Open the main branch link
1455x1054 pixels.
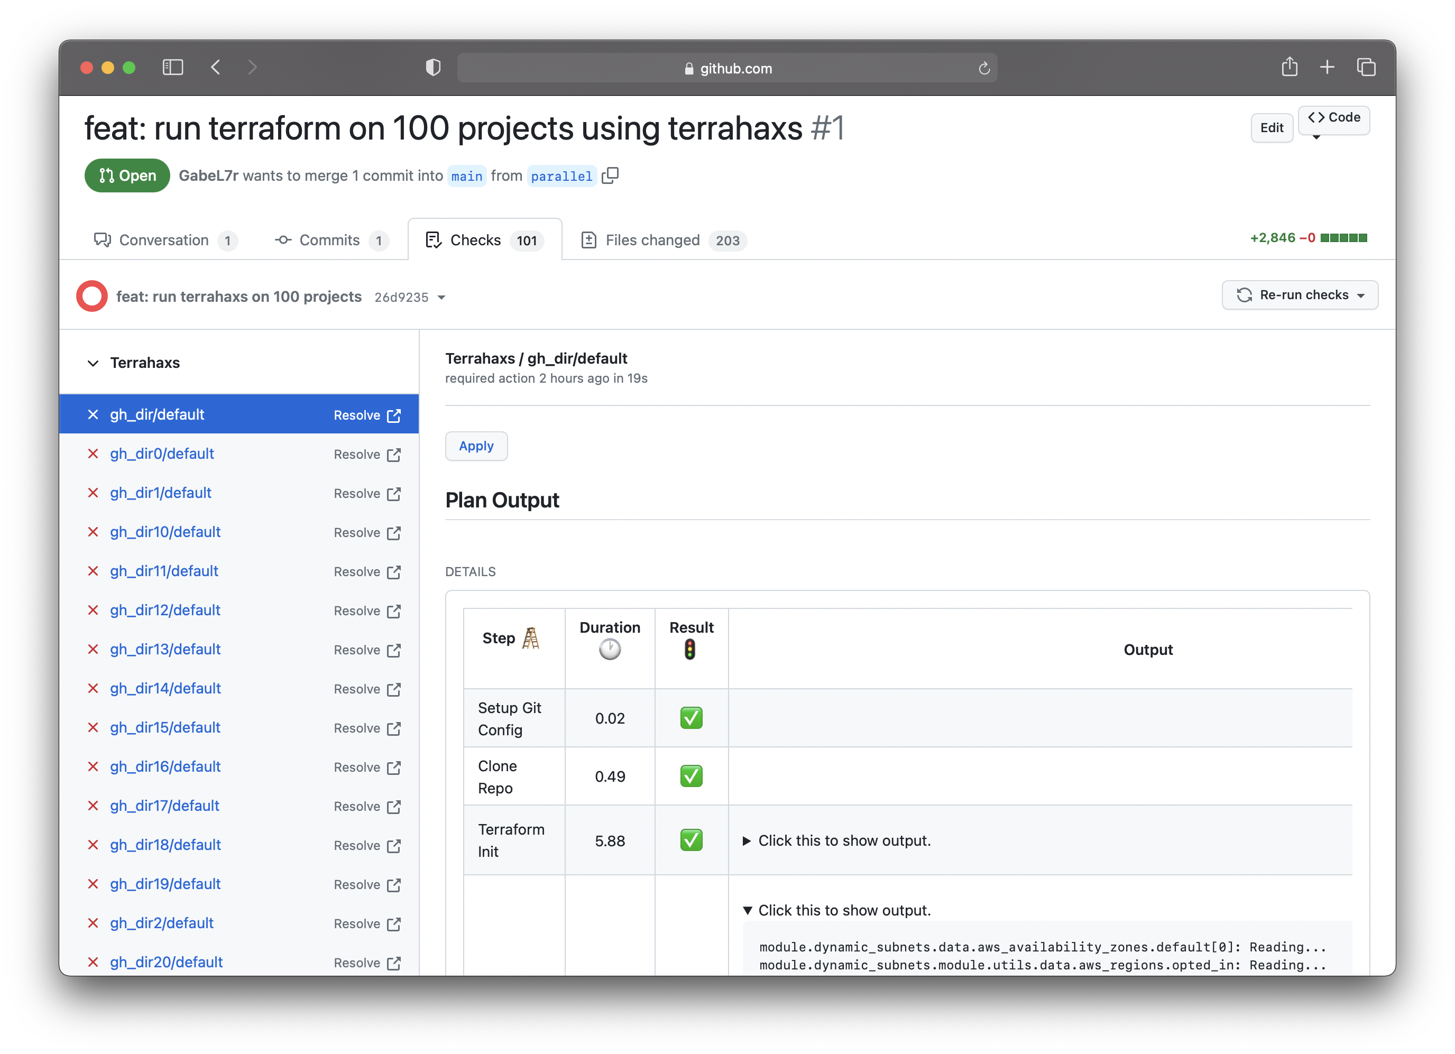pyautogui.click(x=466, y=176)
